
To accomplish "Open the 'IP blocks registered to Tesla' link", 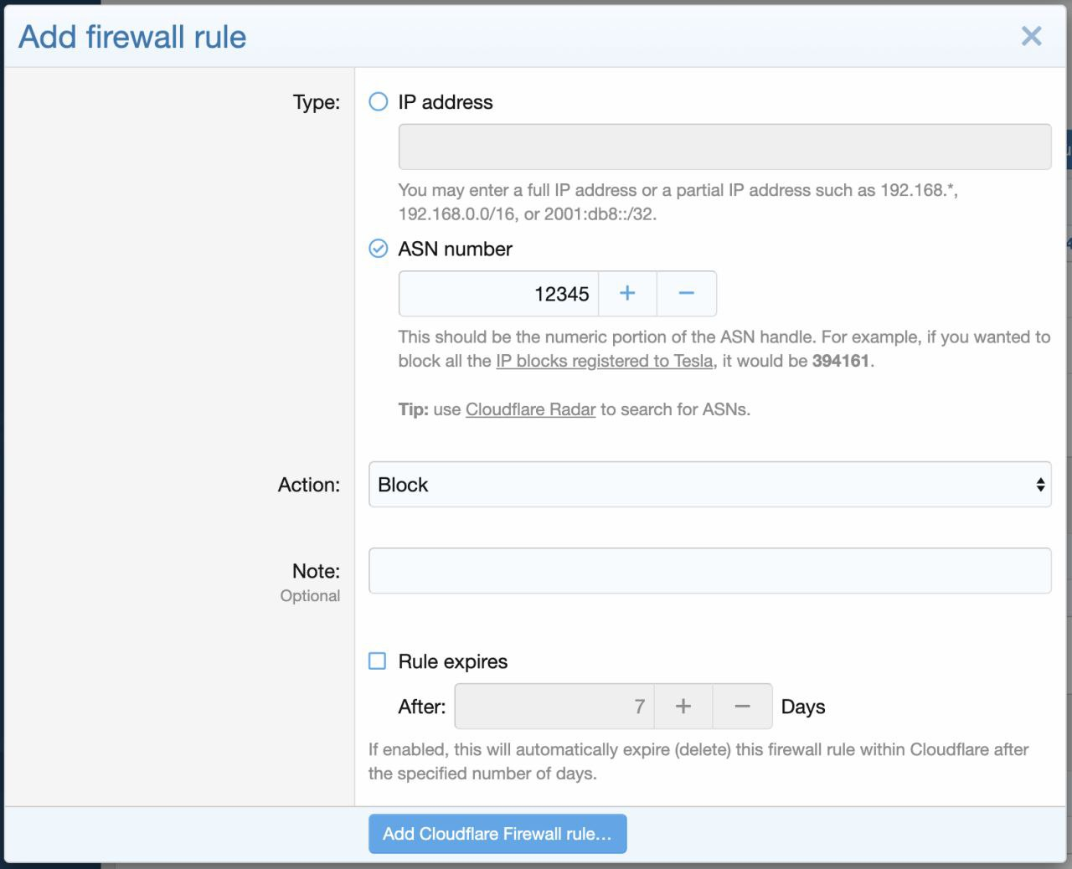I will click(x=604, y=361).
